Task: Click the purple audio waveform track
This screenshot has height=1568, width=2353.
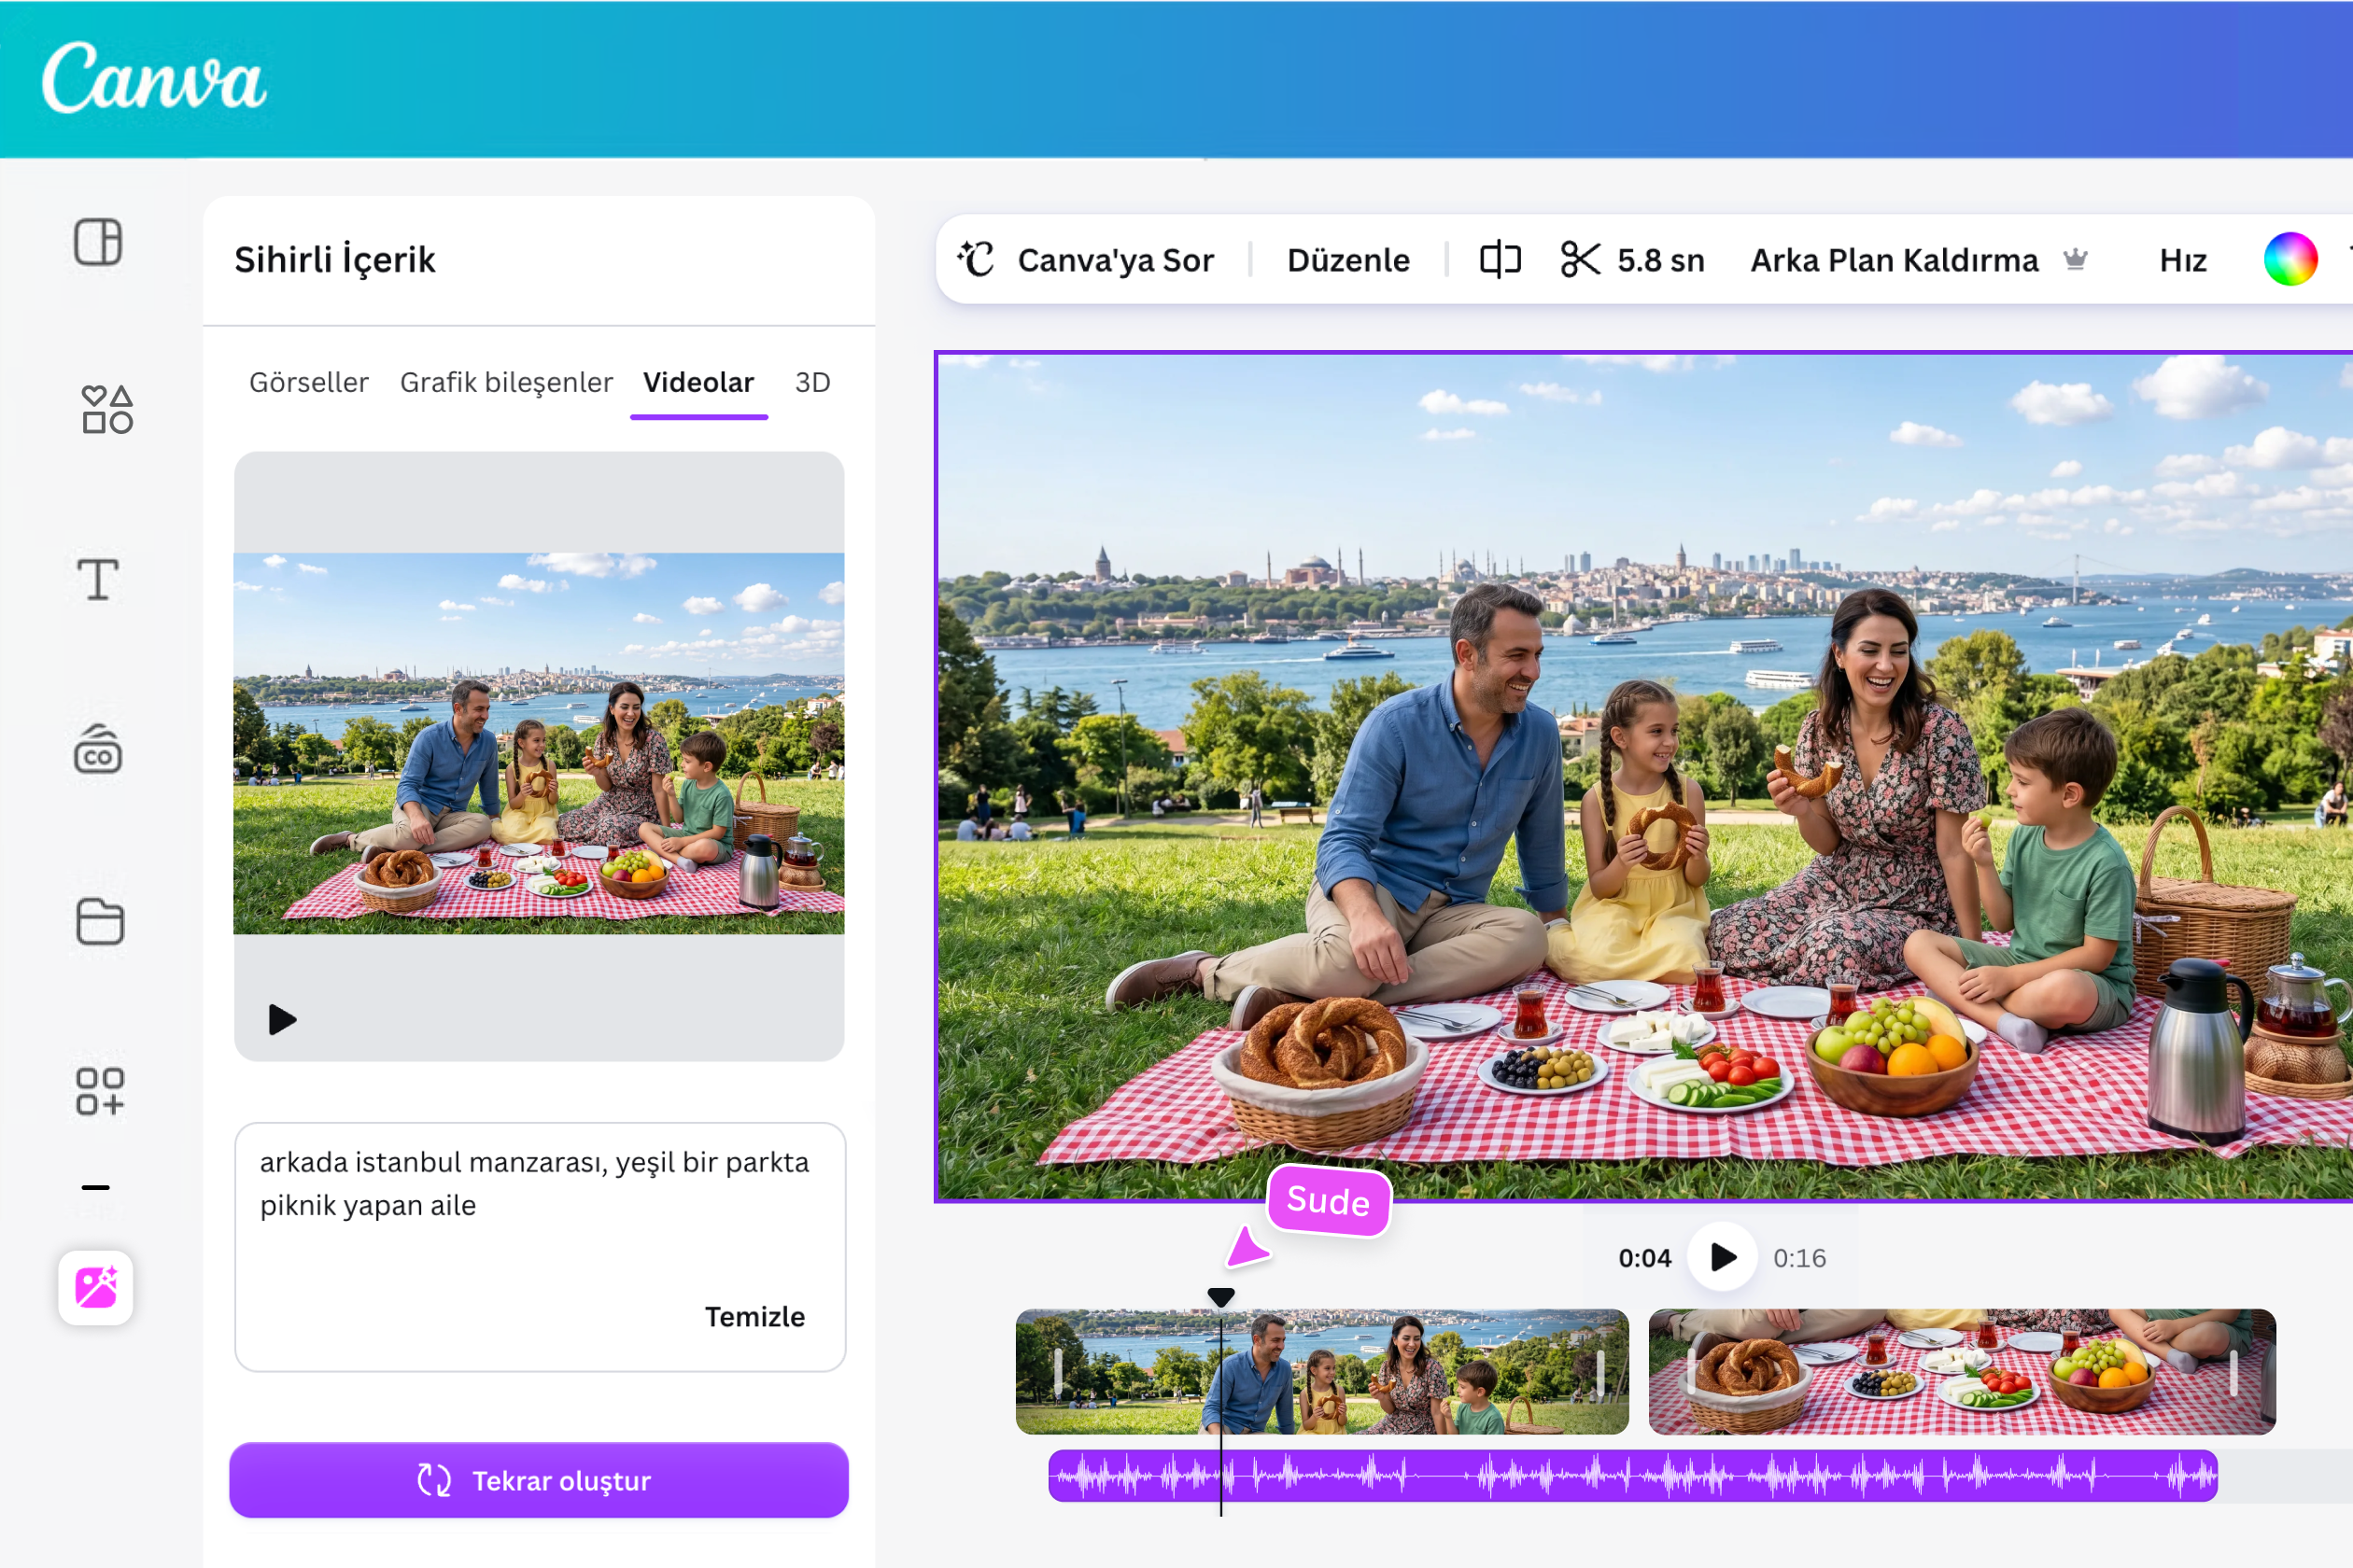Action: tap(1633, 1475)
